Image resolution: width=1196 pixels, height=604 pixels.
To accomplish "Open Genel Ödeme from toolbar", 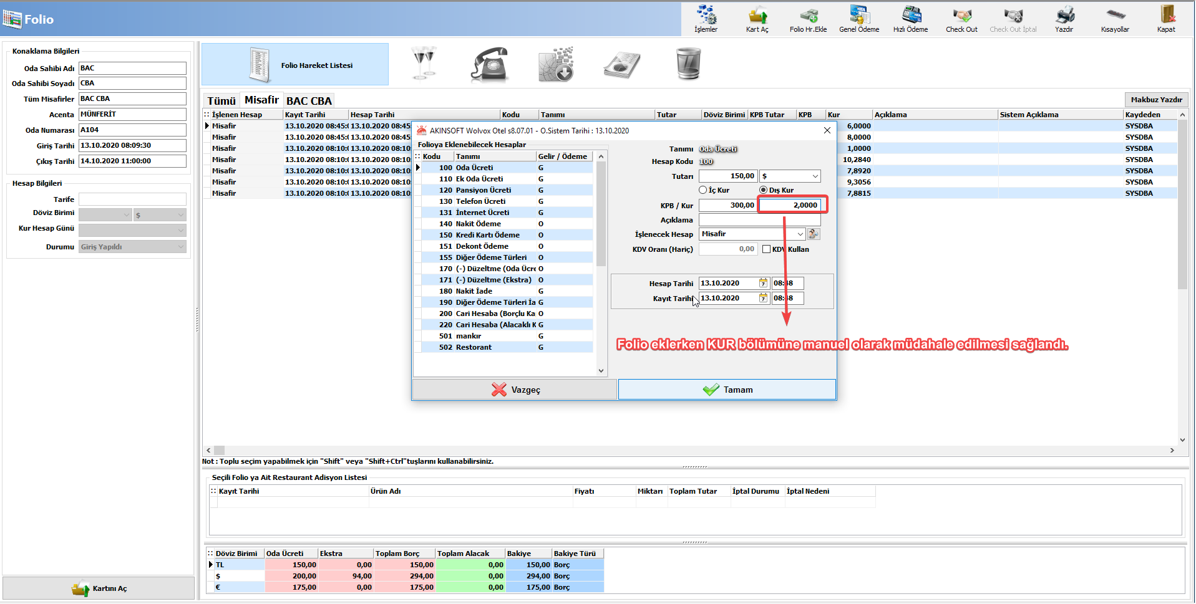I will [x=859, y=19].
